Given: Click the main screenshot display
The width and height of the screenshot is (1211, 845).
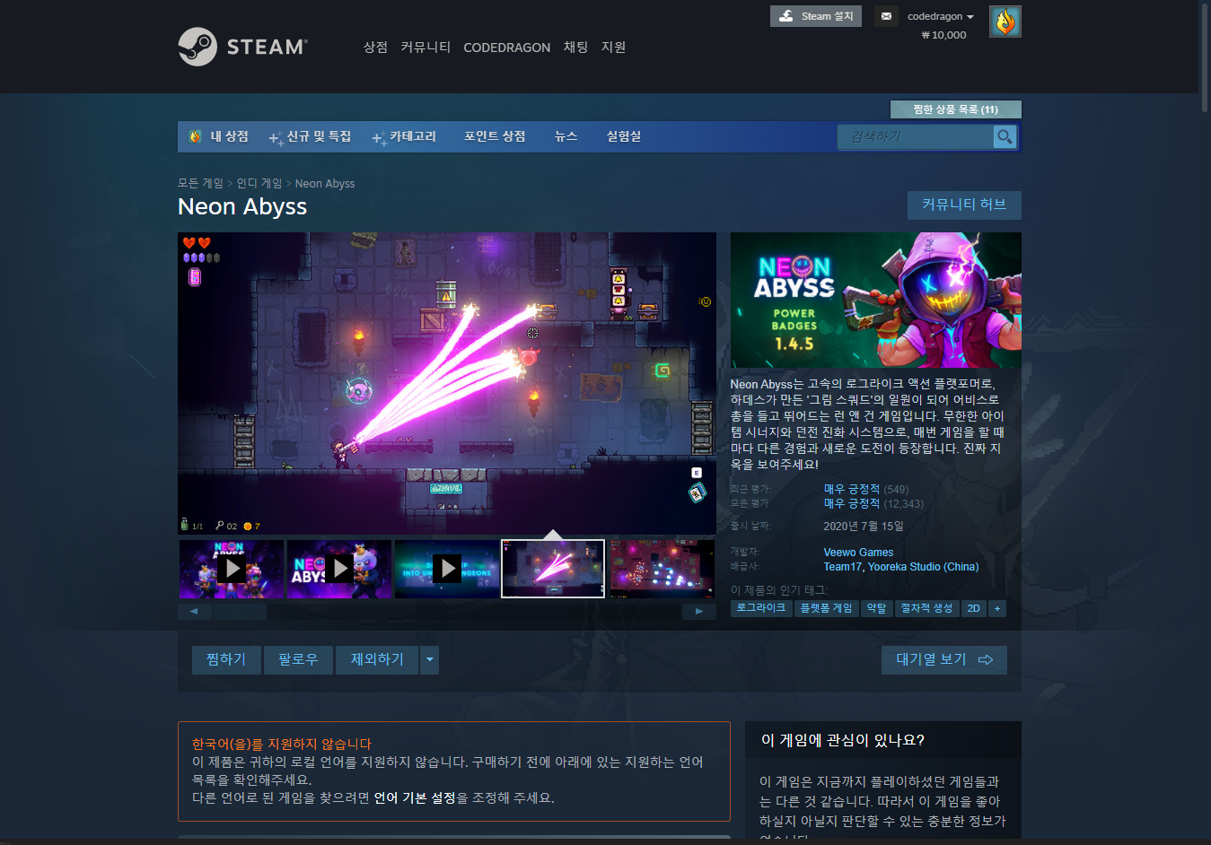Looking at the screenshot, I should (x=447, y=384).
